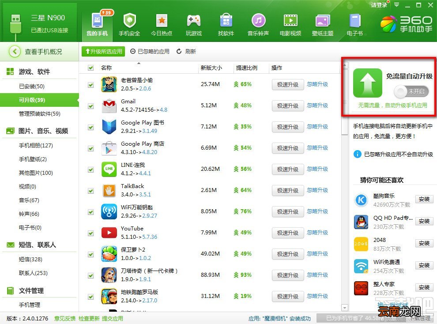Open 联系人(253) in sidebar
Image resolution: width=437 pixels, height=324 pixels.
tap(33, 273)
